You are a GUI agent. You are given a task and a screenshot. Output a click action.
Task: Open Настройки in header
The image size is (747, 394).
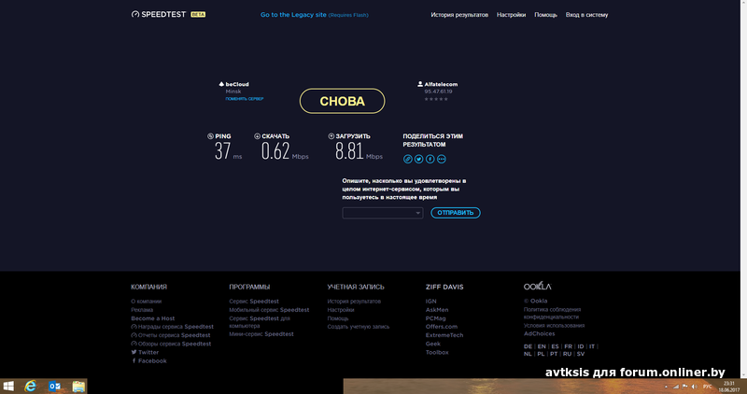tap(511, 15)
